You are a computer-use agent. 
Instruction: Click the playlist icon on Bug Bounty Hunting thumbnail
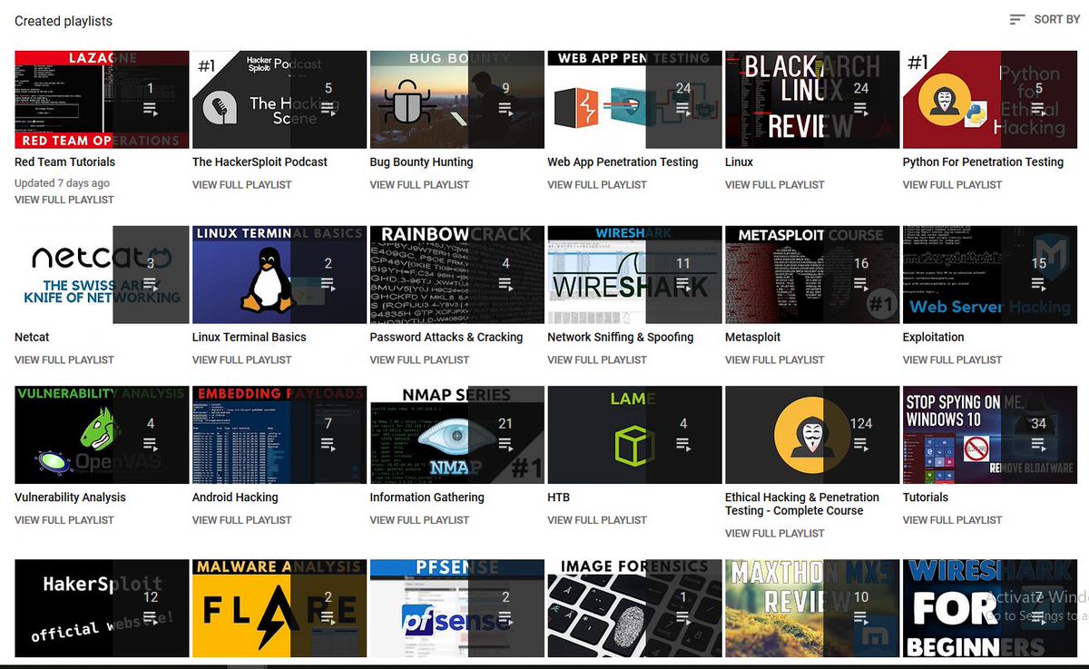[x=505, y=109]
